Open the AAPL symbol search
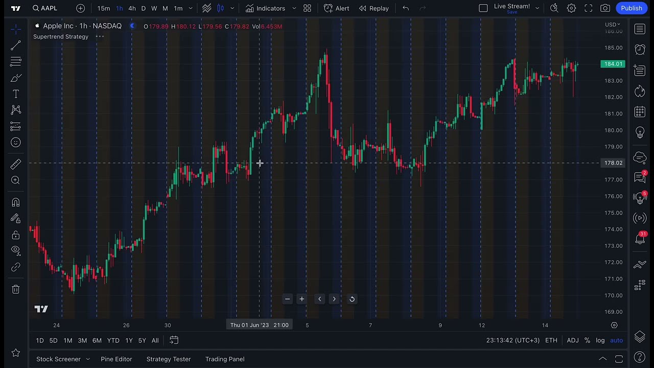 (x=45, y=8)
